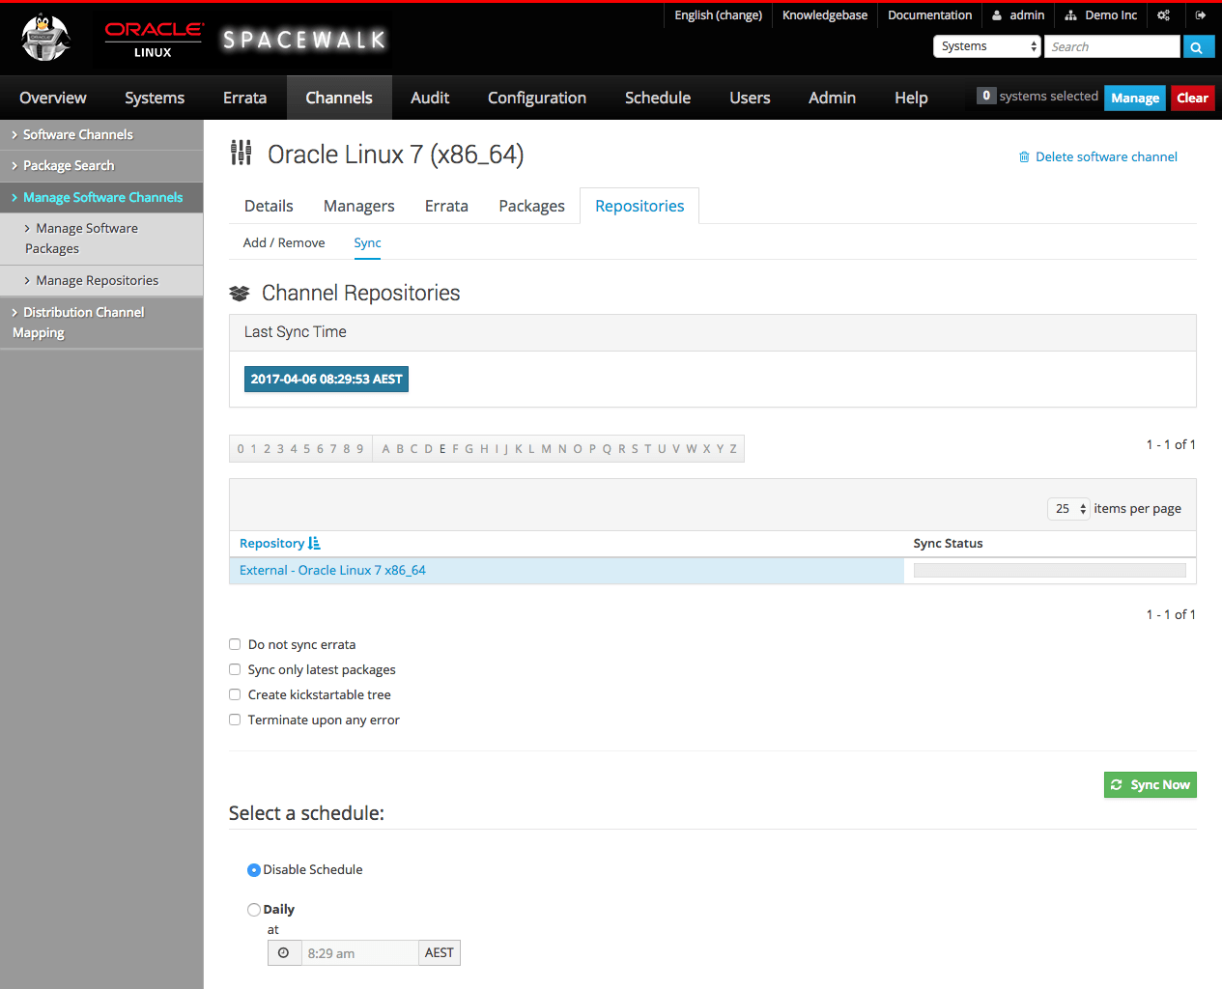Viewport: 1222px width, 989px height.
Task: Filter list by letter E
Action: click(x=442, y=449)
